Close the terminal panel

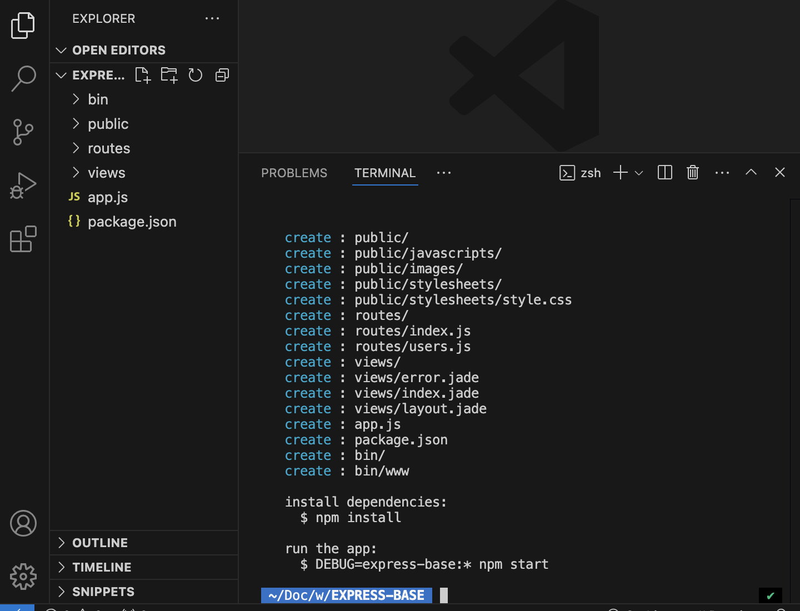pos(780,172)
